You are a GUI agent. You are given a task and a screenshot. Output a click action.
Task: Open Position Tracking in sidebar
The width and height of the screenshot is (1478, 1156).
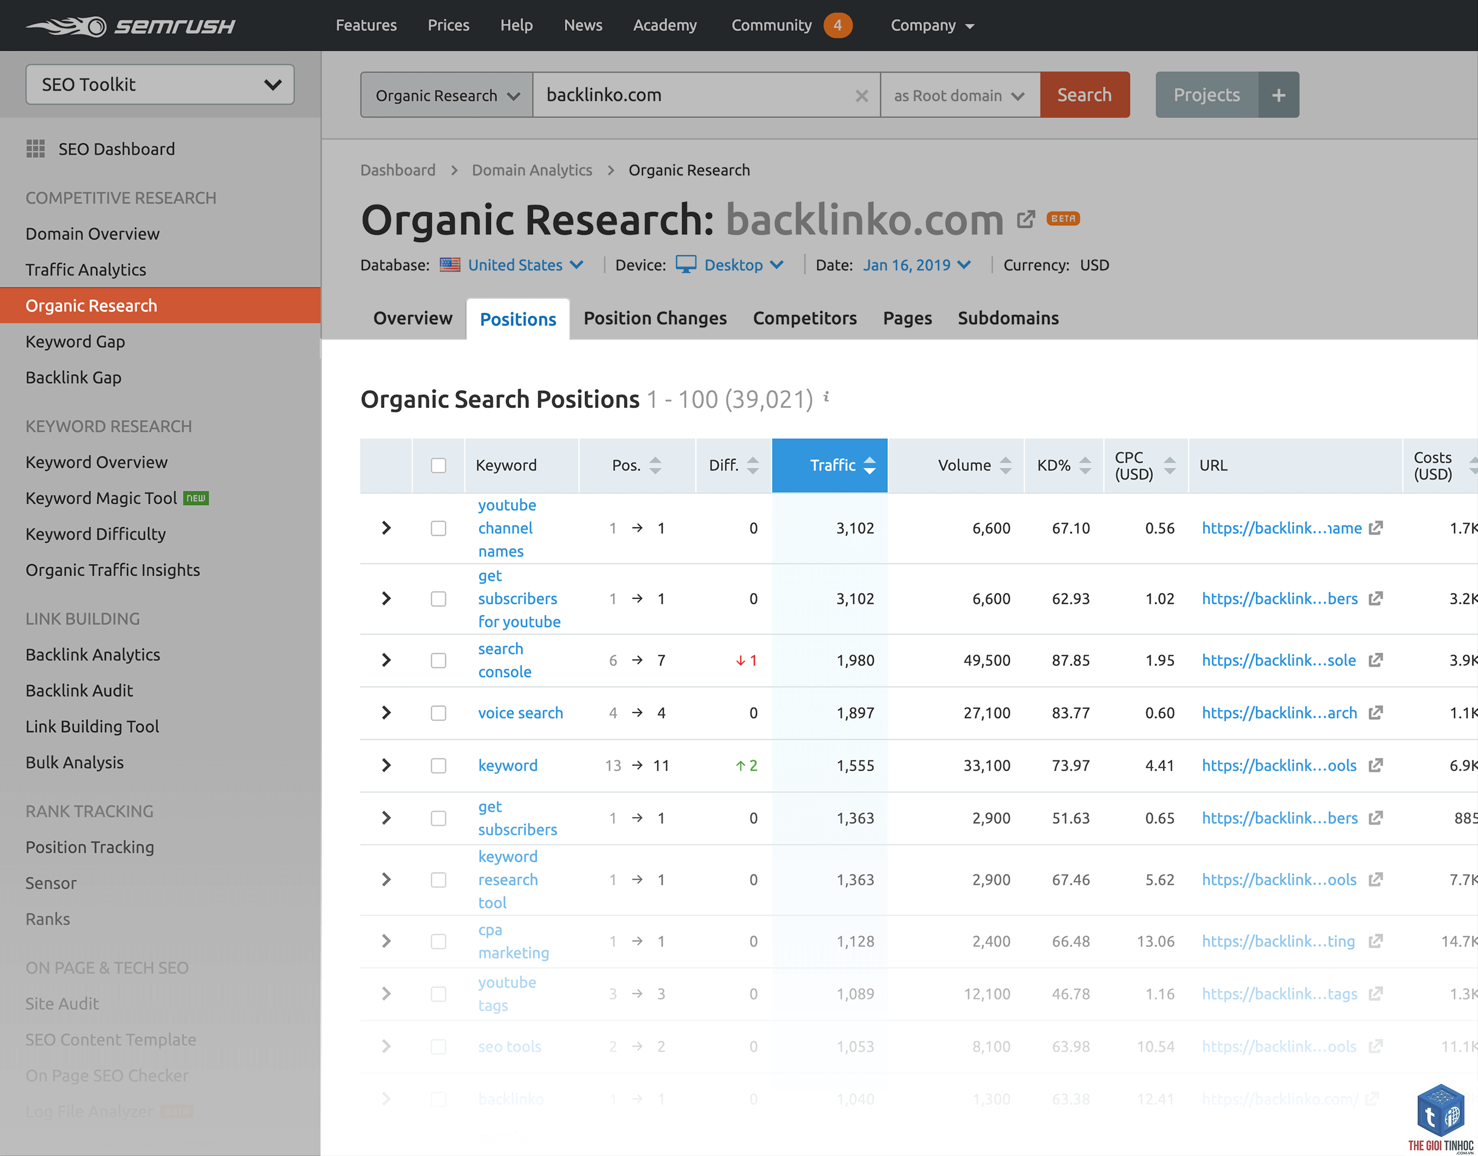pyautogui.click(x=89, y=847)
